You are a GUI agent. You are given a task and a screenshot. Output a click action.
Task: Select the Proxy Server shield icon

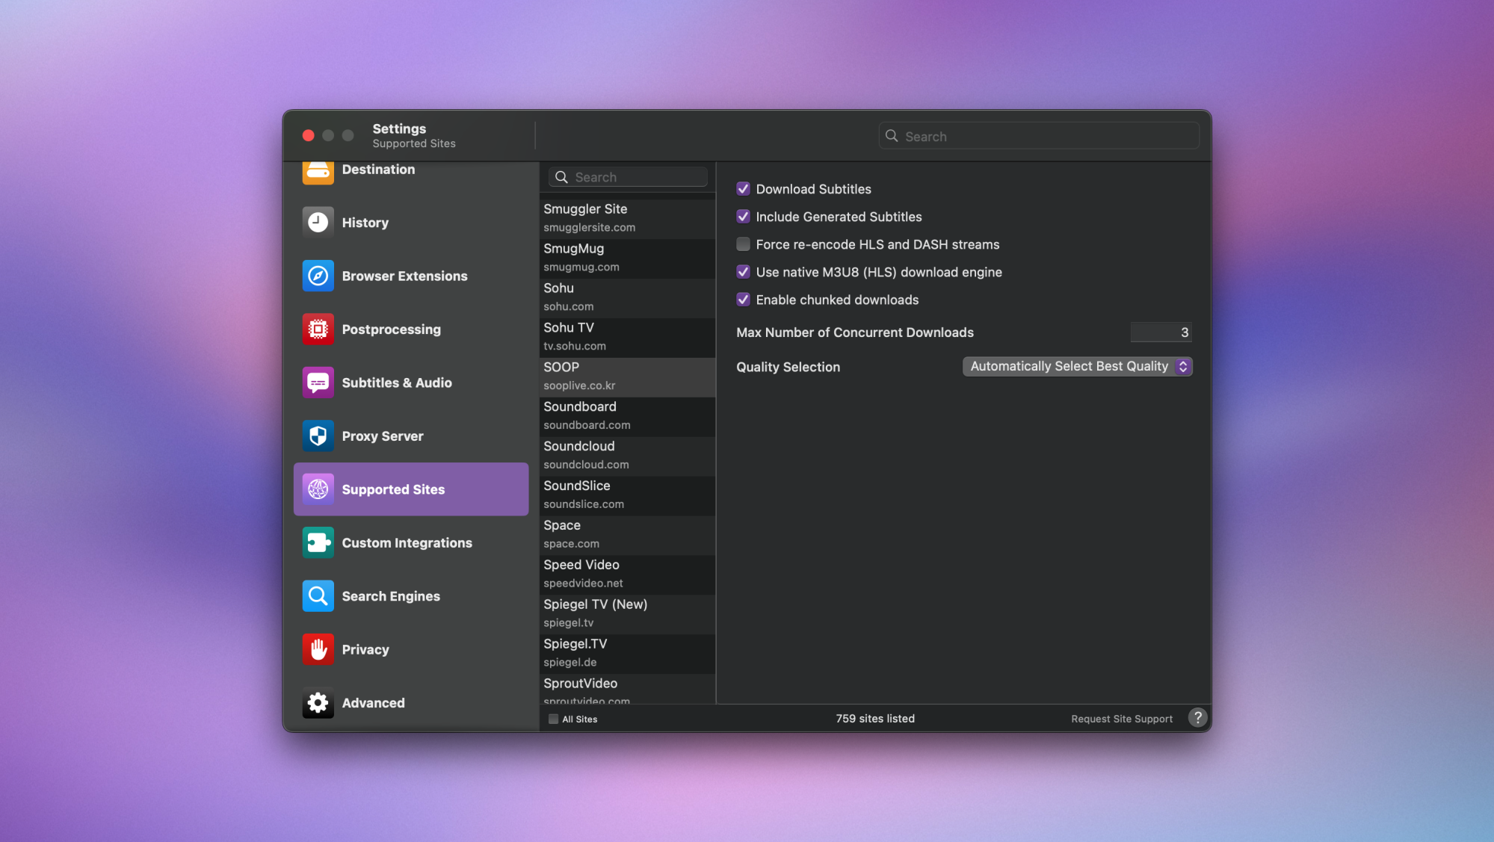click(x=318, y=436)
